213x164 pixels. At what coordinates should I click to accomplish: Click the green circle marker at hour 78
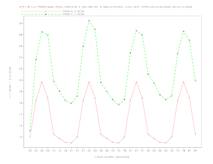click(183, 31)
